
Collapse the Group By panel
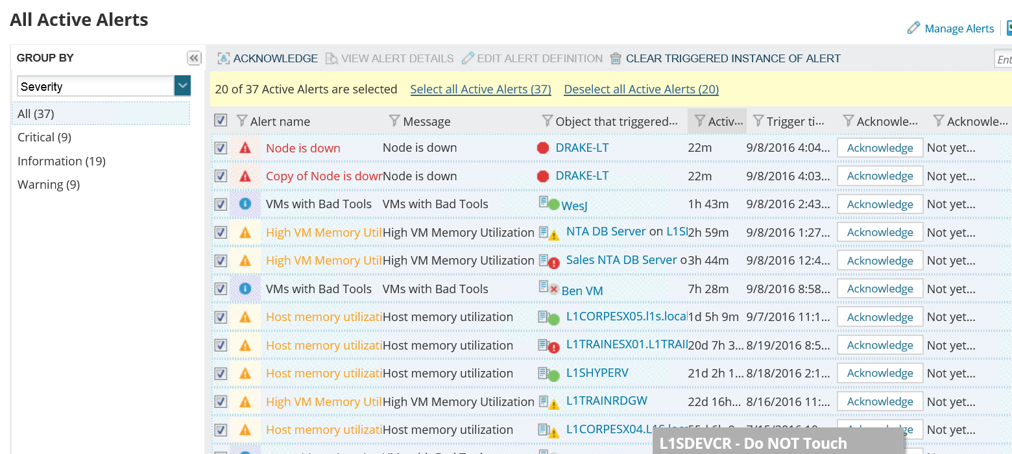point(194,58)
